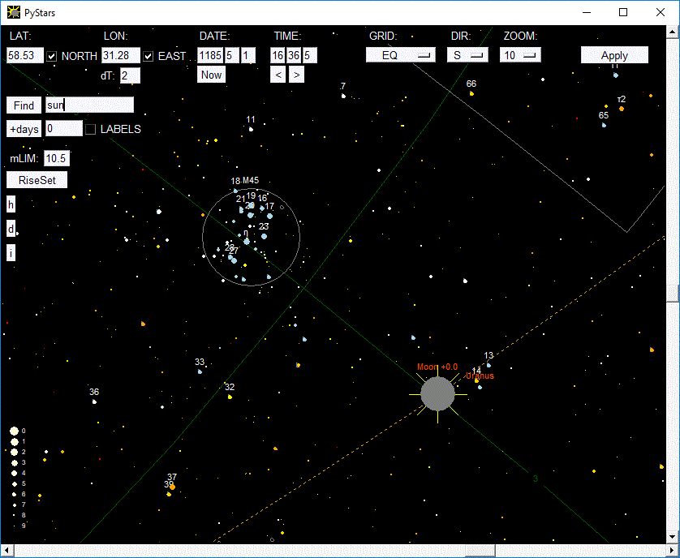Screen dimensions: 680x558
Task: Click the gray Moon disc in sky
Action: 437,393
